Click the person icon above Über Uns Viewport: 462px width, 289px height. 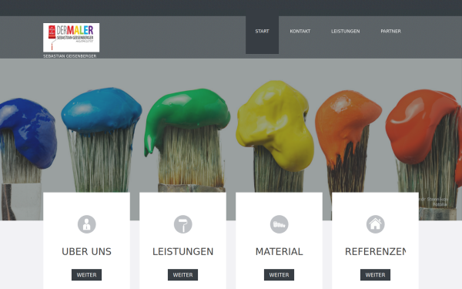[x=86, y=224]
